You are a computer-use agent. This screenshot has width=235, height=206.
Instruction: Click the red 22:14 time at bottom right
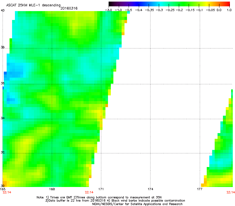(231, 192)
